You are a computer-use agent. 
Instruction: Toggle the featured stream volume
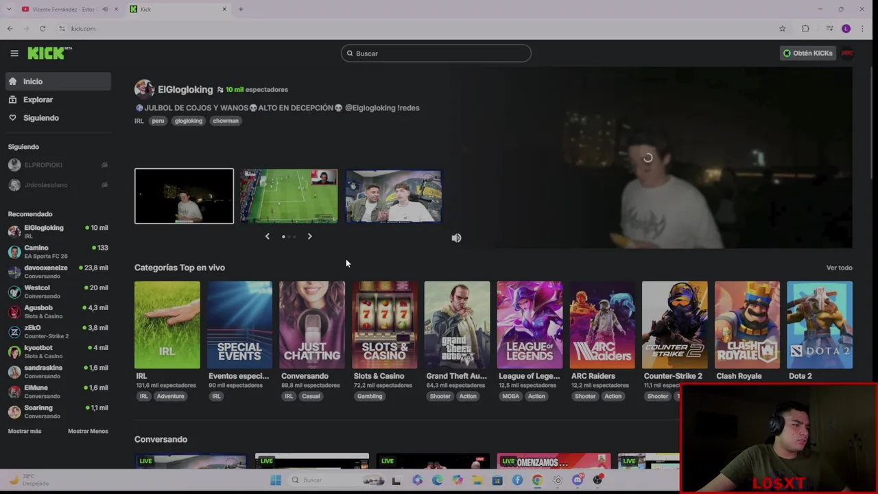[x=456, y=238]
